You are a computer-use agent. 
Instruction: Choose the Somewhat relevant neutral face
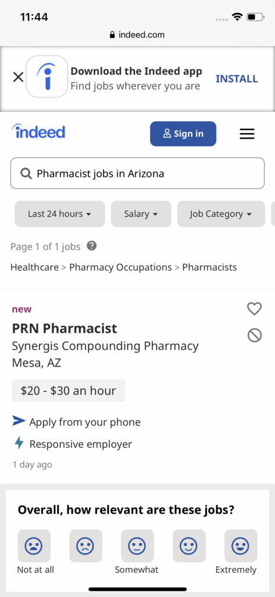point(137,546)
